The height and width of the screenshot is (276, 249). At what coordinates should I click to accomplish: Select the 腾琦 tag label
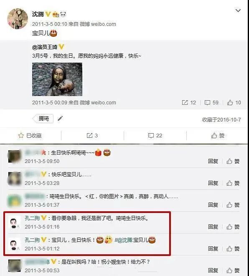[x=43, y=119]
